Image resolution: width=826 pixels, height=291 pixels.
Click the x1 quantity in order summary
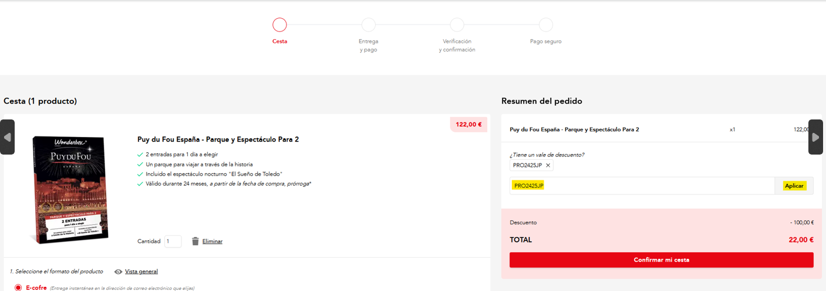click(733, 129)
